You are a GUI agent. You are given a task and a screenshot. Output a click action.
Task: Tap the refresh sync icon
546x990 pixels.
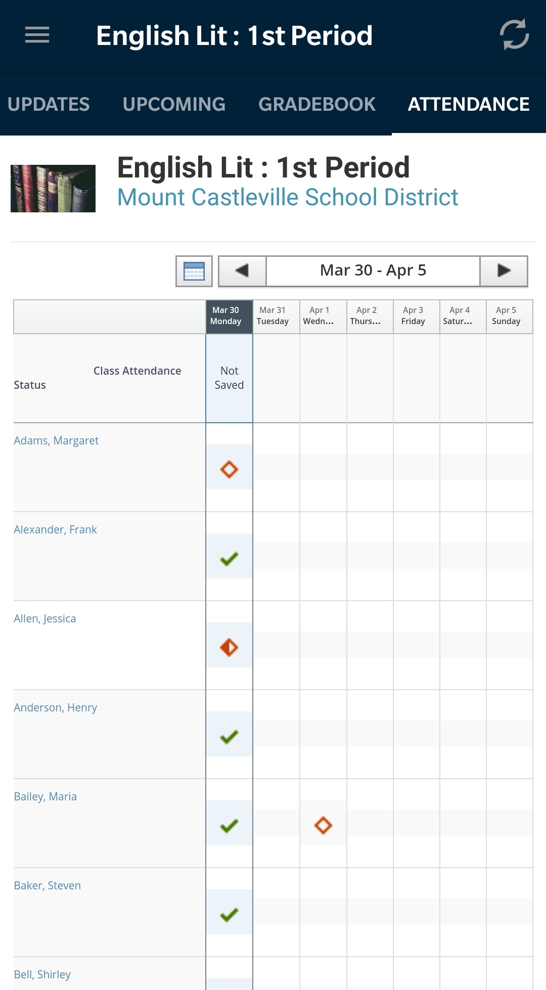click(x=514, y=35)
